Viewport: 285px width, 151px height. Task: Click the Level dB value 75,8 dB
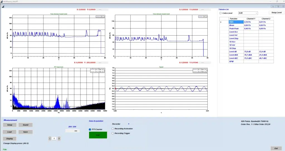click(x=251, y=52)
